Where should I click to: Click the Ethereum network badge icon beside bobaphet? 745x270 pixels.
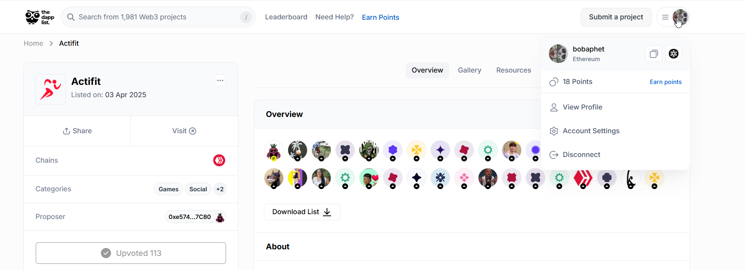[x=674, y=54]
